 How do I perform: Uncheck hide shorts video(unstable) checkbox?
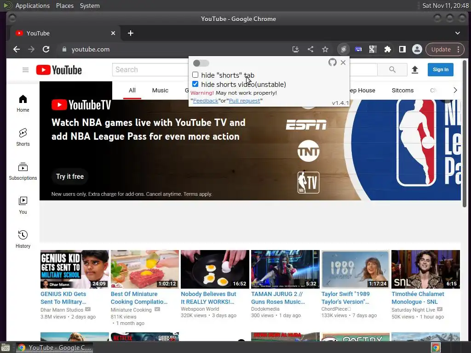tap(195, 84)
